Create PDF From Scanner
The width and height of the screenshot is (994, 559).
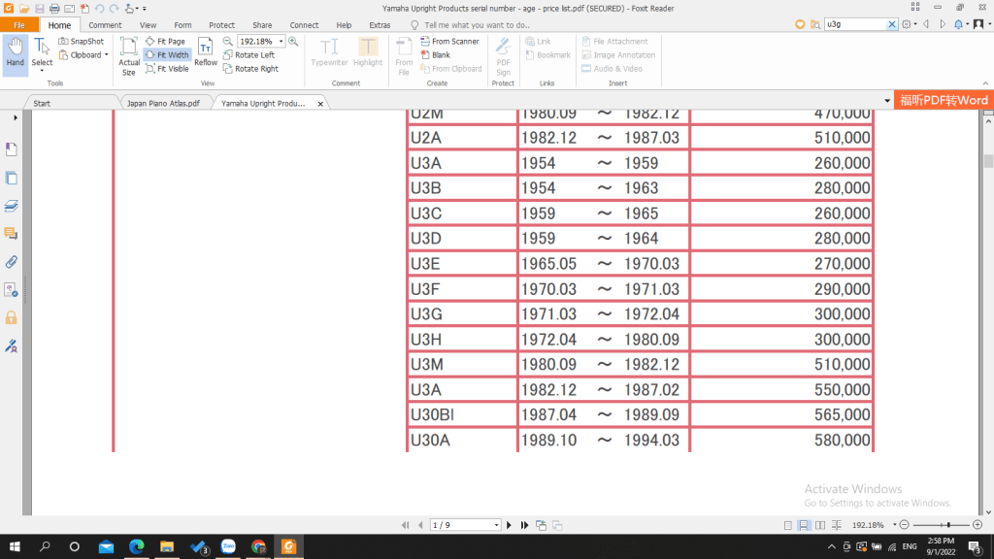[448, 42]
